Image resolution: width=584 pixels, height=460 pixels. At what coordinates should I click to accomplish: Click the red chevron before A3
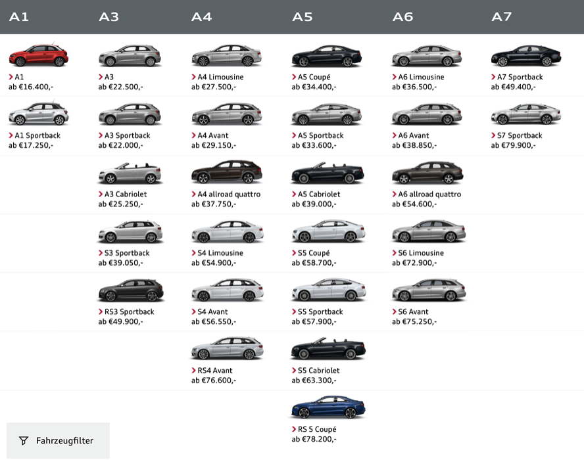tap(101, 77)
